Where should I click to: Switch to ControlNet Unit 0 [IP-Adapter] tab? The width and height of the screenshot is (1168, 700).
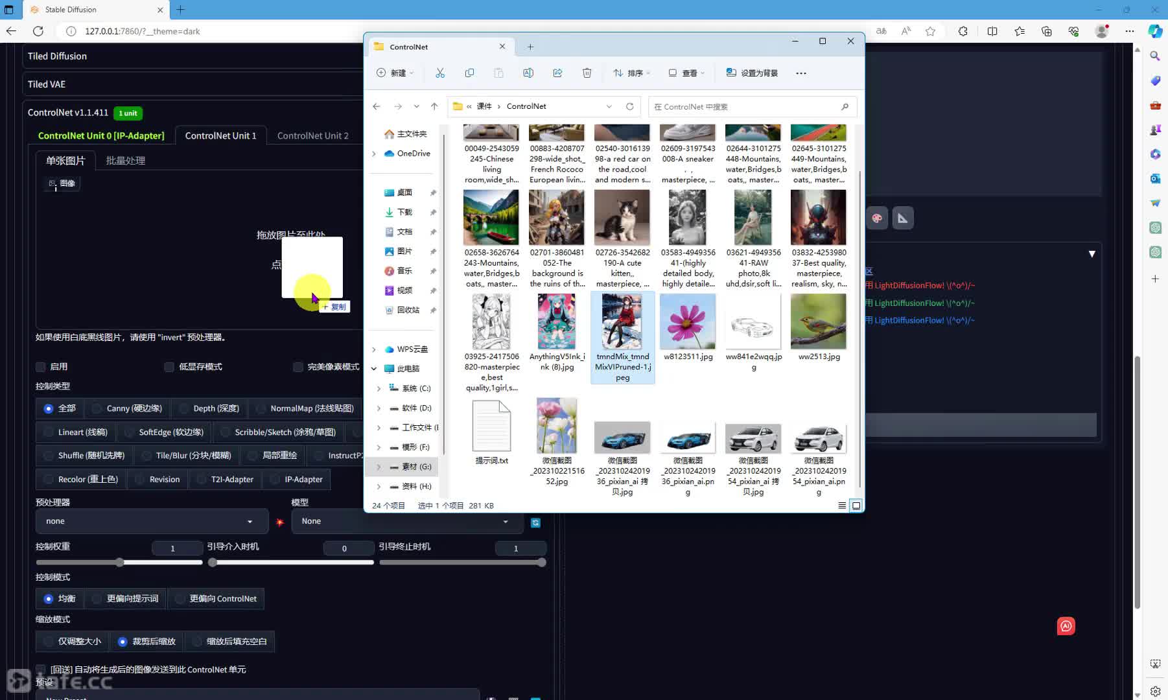point(101,135)
